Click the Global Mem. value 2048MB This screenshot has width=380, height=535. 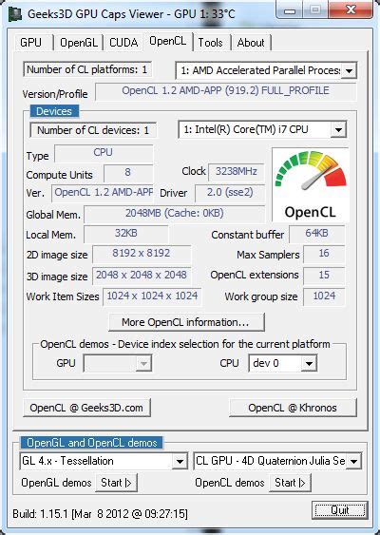point(174,214)
